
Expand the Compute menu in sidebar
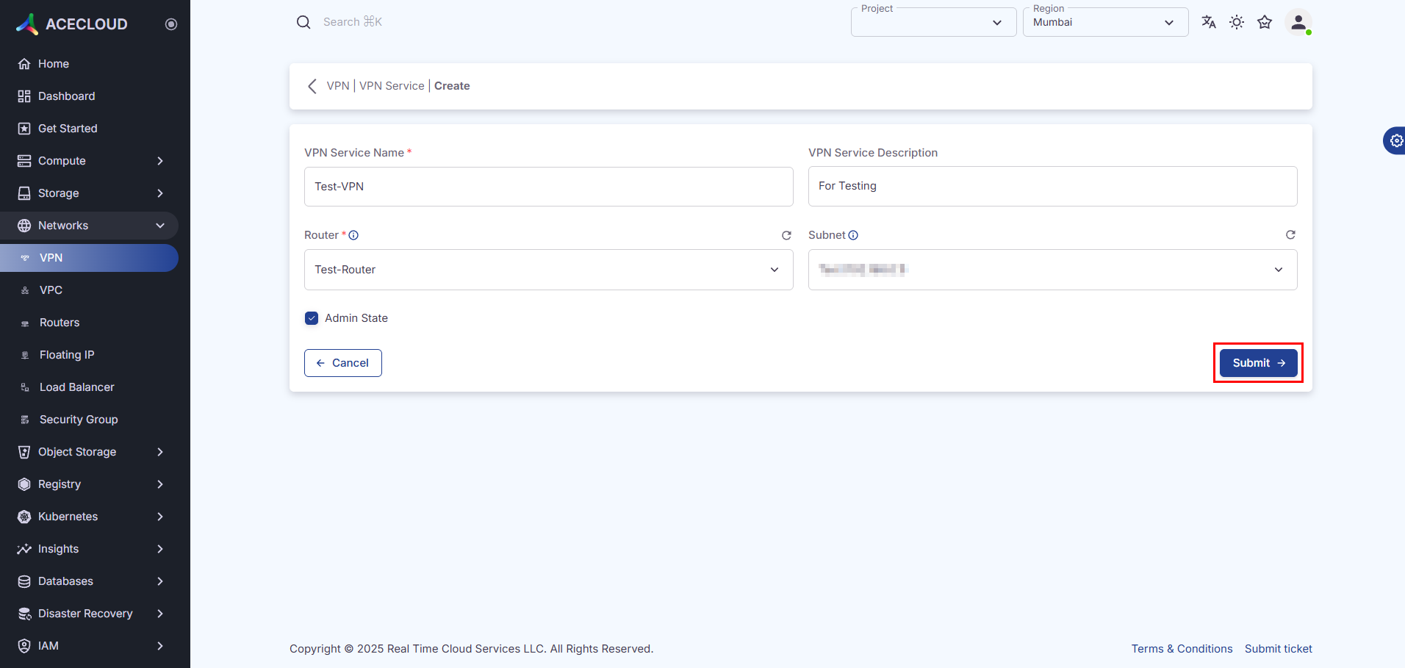coord(89,161)
